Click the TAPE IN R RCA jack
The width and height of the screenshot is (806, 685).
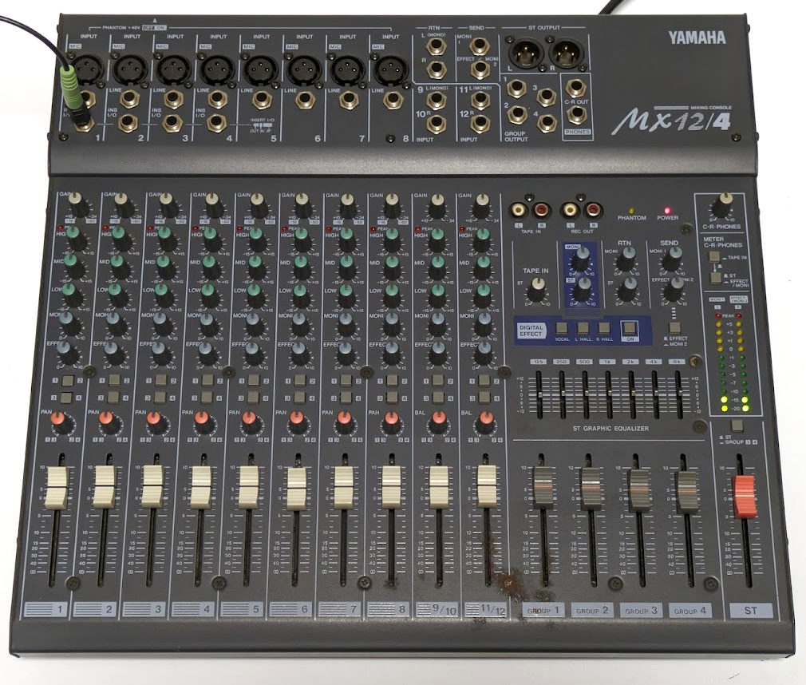pos(543,210)
